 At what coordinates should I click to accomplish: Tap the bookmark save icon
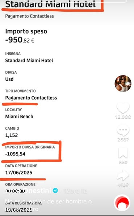[123, 153]
